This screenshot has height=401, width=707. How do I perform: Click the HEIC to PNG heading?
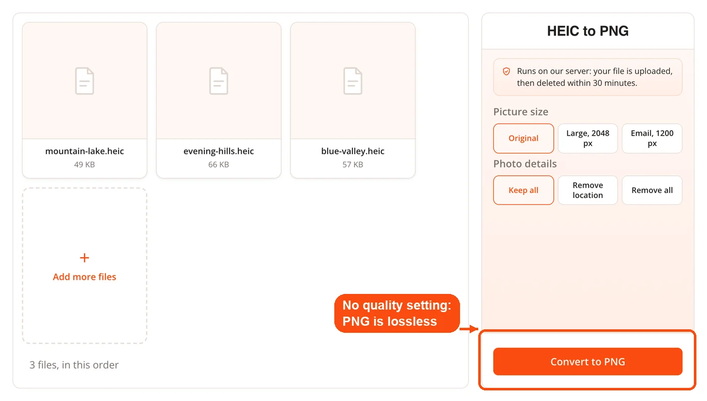coord(588,31)
